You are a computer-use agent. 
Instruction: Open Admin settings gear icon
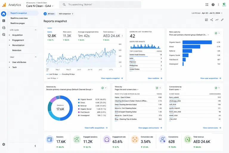(4, 144)
